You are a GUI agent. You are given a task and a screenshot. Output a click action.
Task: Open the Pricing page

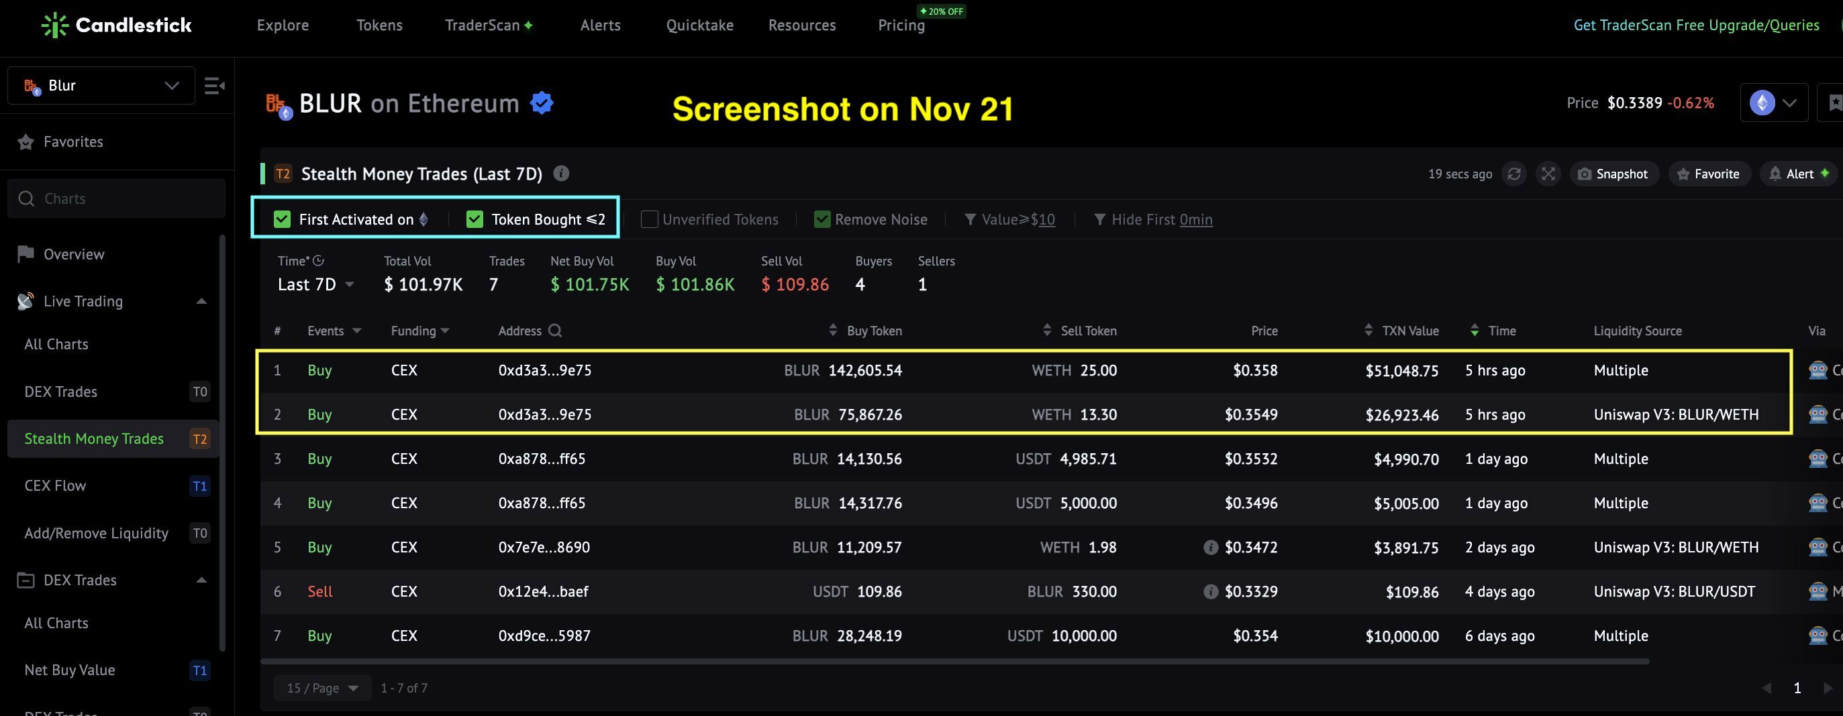901,25
